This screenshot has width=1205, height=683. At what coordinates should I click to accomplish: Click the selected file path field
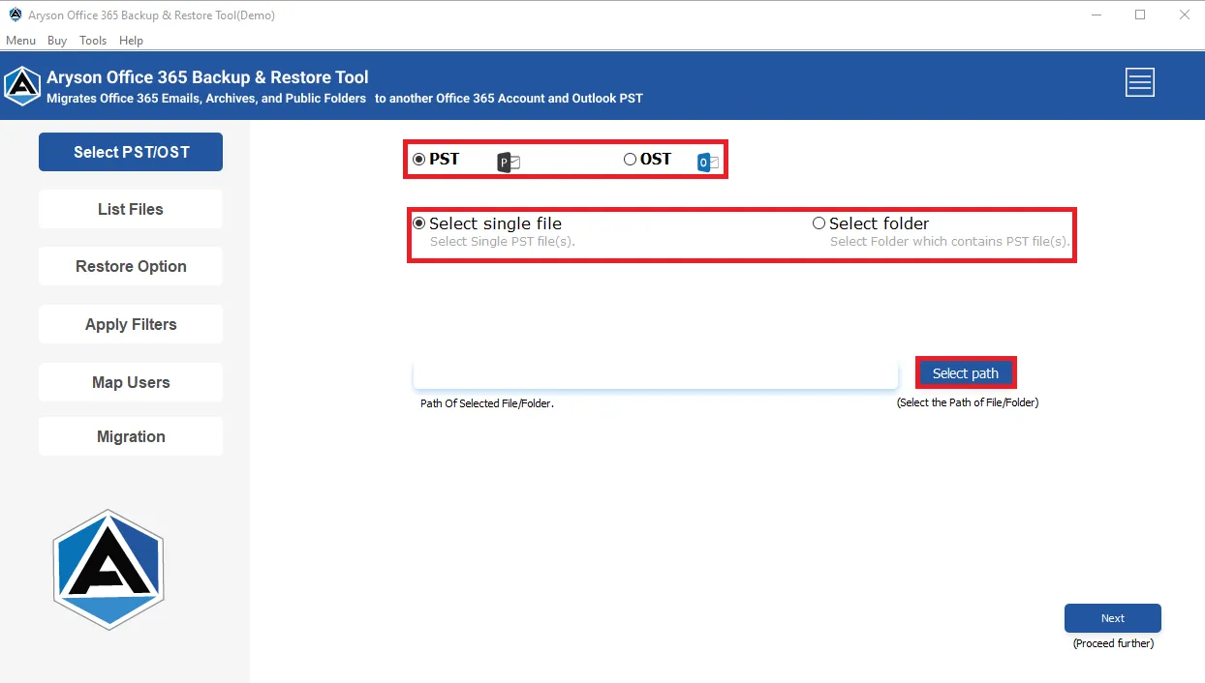[x=656, y=373]
